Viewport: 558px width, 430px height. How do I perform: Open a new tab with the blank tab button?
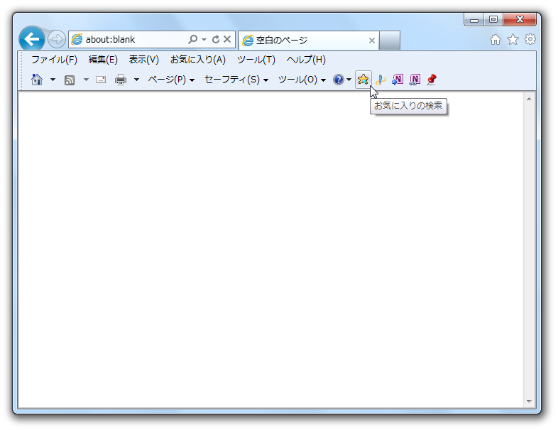pyautogui.click(x=390, y=41)
